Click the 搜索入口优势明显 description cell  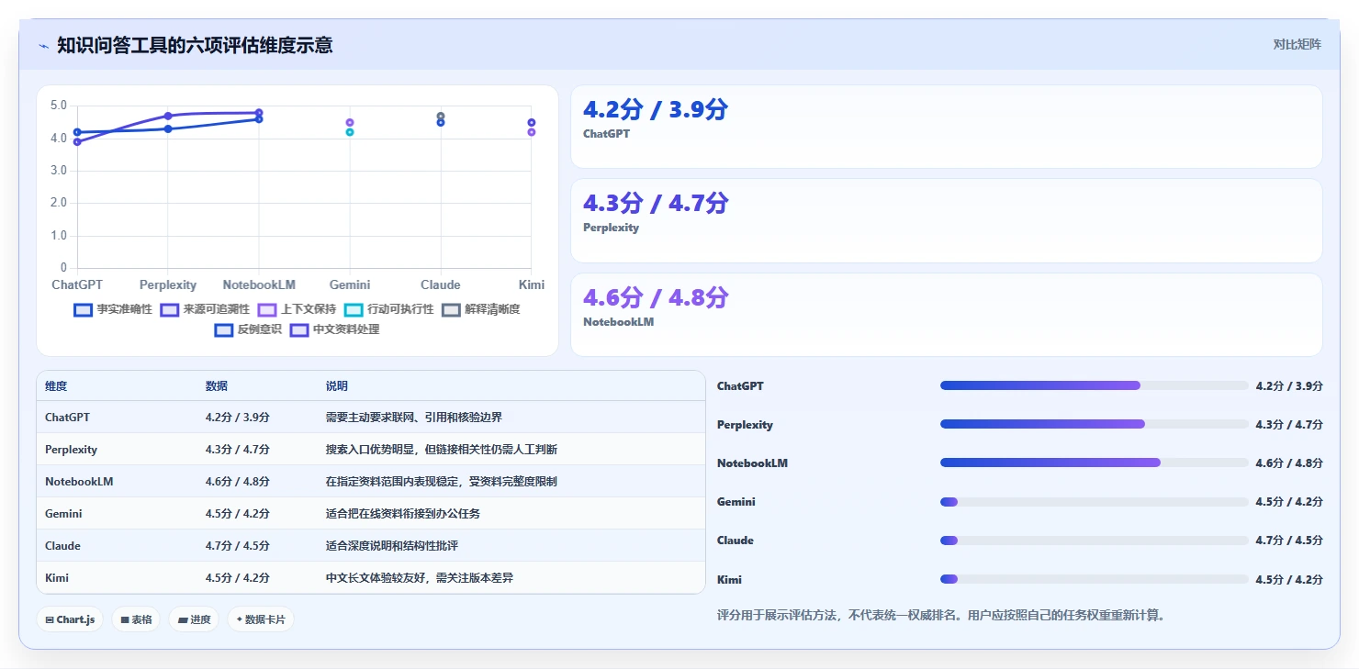point(442,450)
